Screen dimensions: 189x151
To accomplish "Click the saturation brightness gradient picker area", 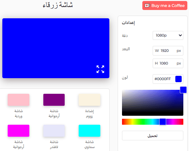I will 153,103.
